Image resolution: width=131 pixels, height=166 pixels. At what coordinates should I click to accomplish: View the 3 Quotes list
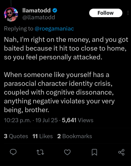point(16,136)
